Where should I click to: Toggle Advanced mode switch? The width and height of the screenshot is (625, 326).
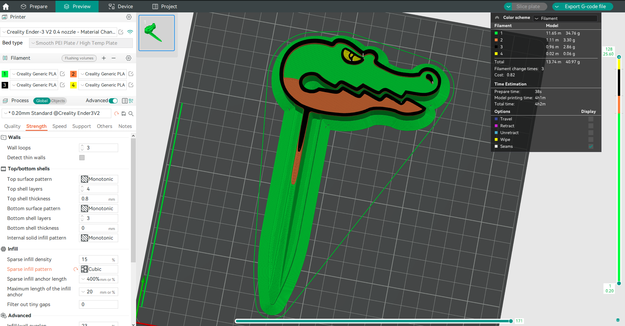click(x=113, y=101)
